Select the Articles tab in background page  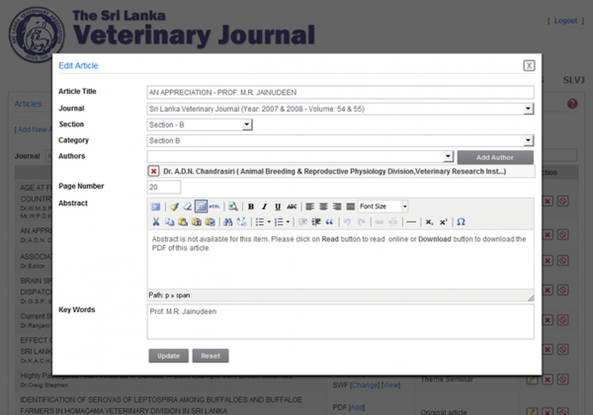28,103
